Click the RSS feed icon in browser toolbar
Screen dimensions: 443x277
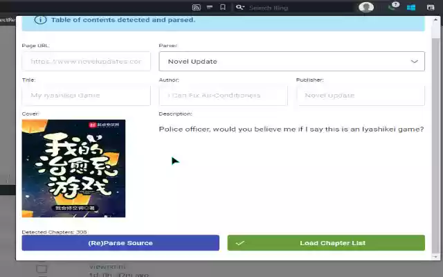coord(196,8)
